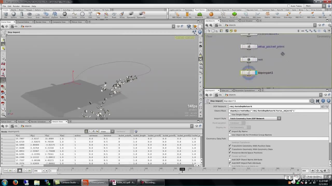Open the parameter gear settings menu

point(312,101)
